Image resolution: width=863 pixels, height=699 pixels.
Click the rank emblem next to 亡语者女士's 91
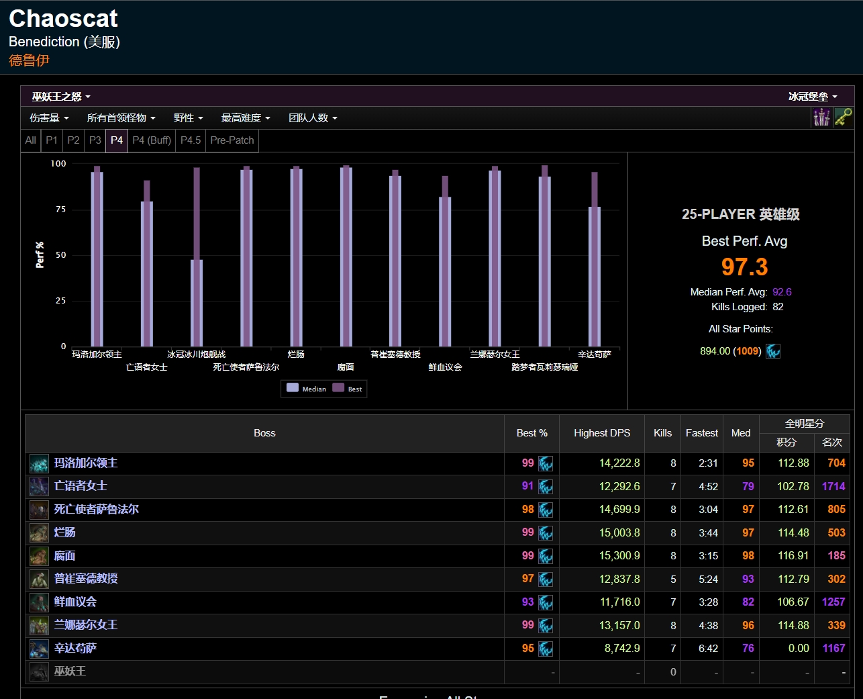coord(546,486)
